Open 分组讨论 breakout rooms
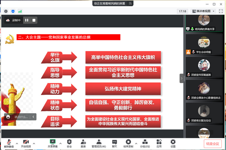The height and width of the screenshot is (150, 226). coord(145,144)
